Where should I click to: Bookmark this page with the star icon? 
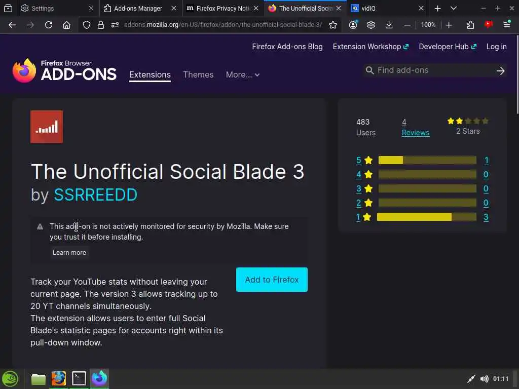[x=333, y=25]
